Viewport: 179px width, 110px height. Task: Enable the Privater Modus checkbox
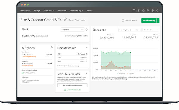coord(123,21)
